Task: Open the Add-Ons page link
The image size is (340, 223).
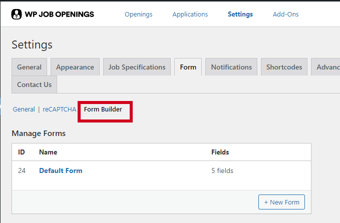Action: (285, 14)
